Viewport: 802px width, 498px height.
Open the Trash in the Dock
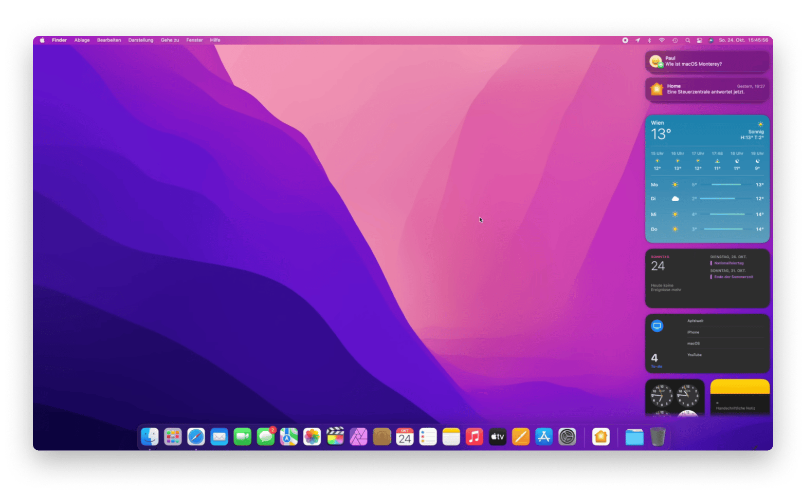(x=658, y=437)
